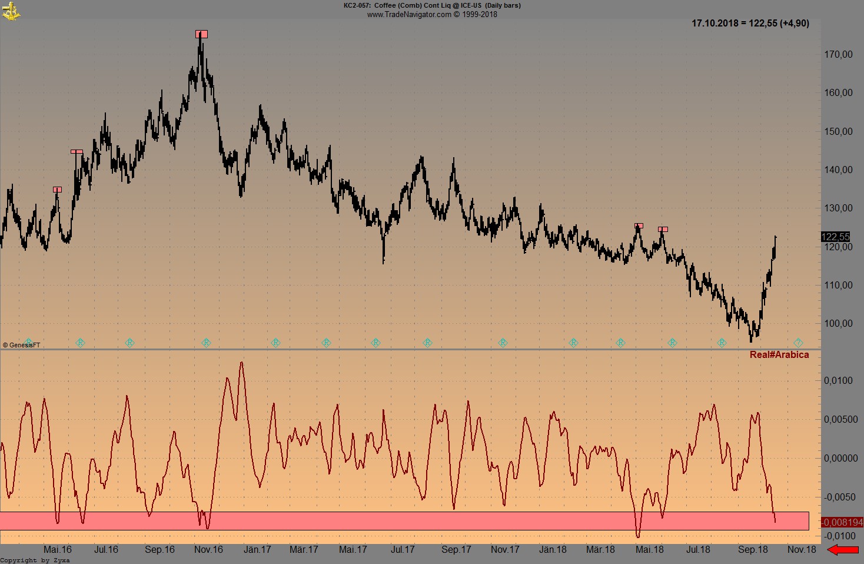Select rollover R diamond between Mär.17 and Mai.17
The image size is (864, 564).
326,343
